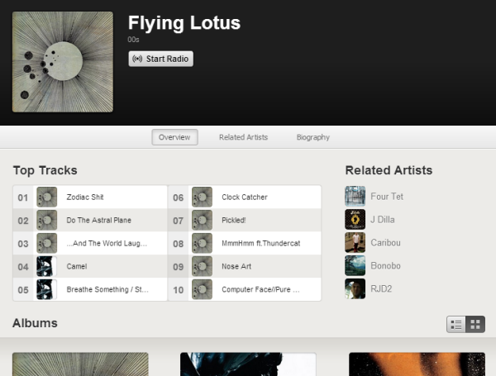Image resolution: width=496 pixels, height=376 pixels.
Task: Open Four Tet artist thumbnail
Action: point(355,197)
